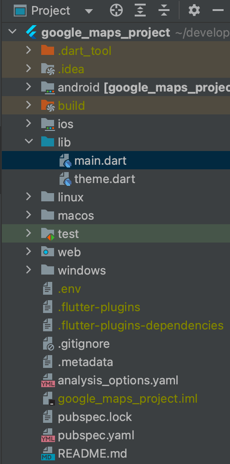Screen dimensions: 230x464
Task: Click the ignore-file icon of .gitignore
Action: coord(48,345)
